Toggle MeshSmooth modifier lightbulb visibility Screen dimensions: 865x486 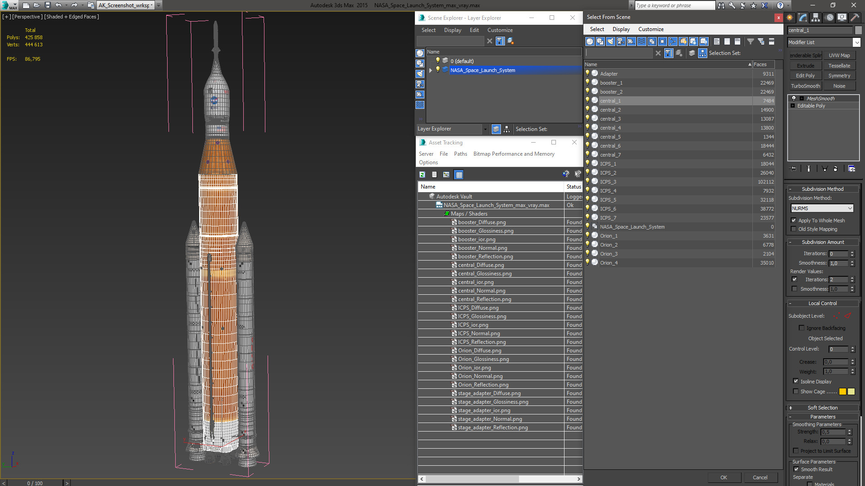[x=794, y=98]
